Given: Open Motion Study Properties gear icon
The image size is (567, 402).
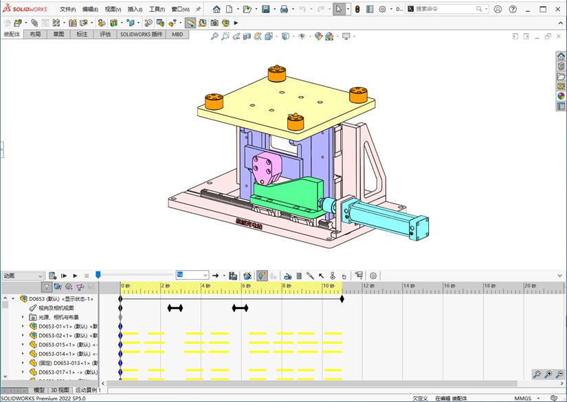Looking at the screenshot, I should (x=373, y=276).
